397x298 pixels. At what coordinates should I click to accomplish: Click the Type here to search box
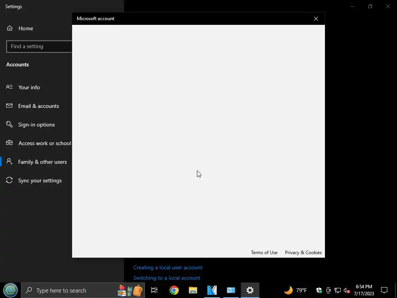(x=83, y=290)
